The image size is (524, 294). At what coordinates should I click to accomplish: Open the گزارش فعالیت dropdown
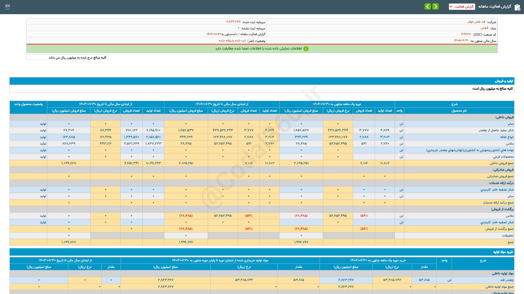tap(462, 7)
